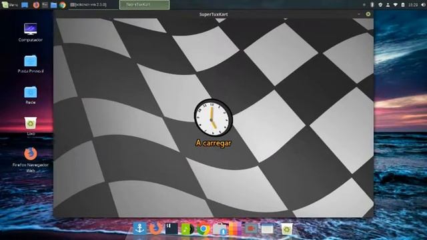Viewport: 427px width, 240px height.
Task: Open the Menu button in the top panel
Action: 9,5
